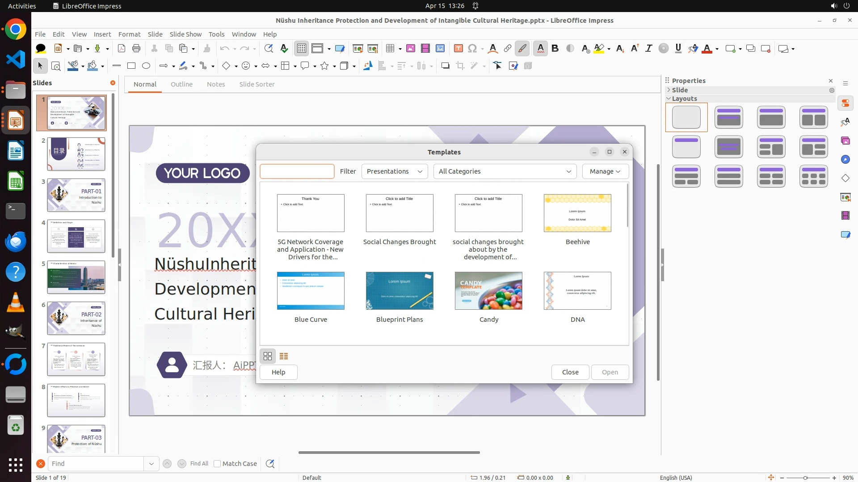Select the Candy template thumbnail

coord(488,291)
